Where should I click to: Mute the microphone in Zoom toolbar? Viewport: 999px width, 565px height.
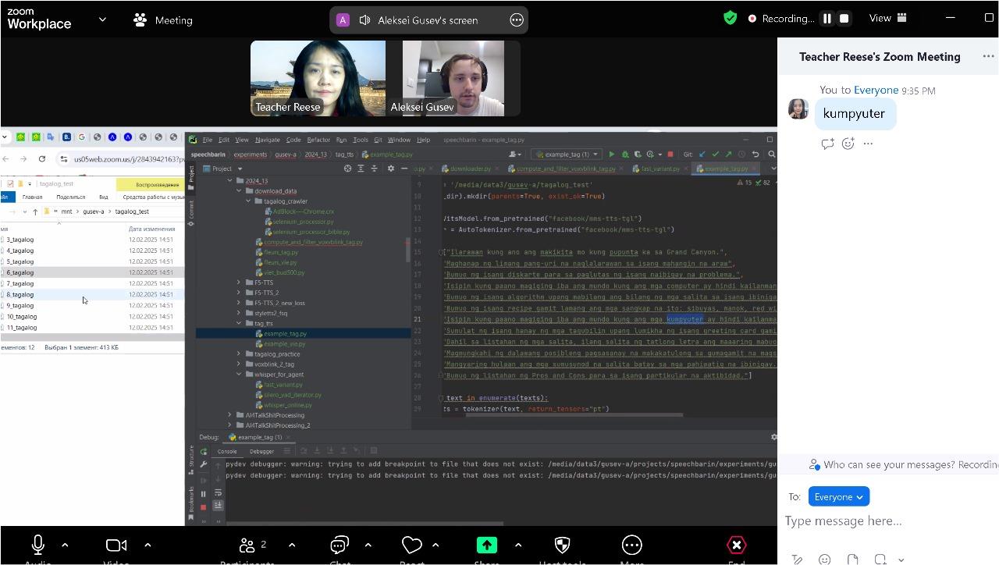pos(37,545)
